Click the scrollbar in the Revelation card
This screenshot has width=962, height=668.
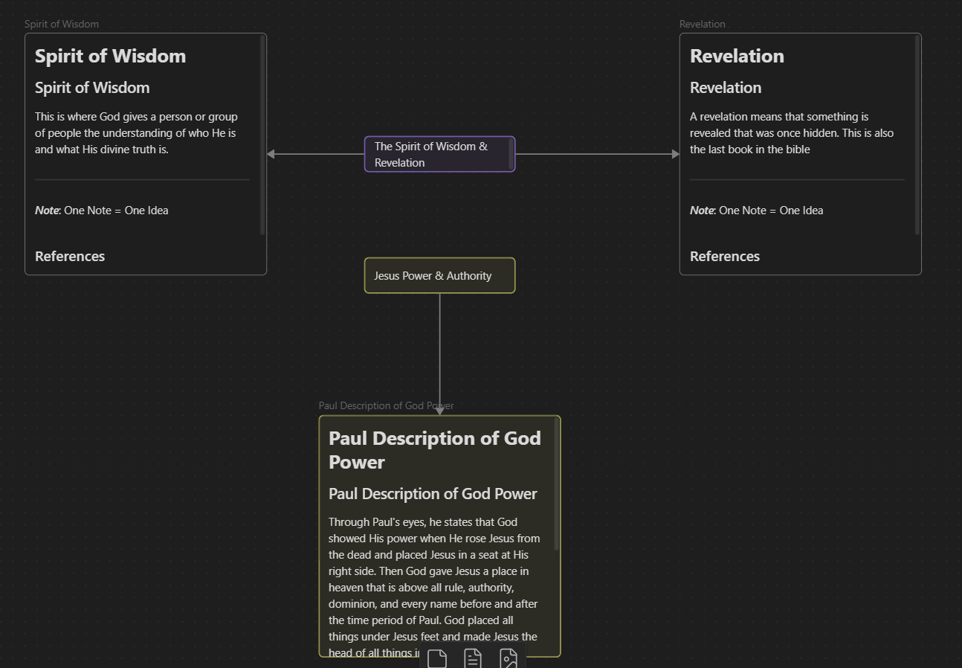point(917,134)
